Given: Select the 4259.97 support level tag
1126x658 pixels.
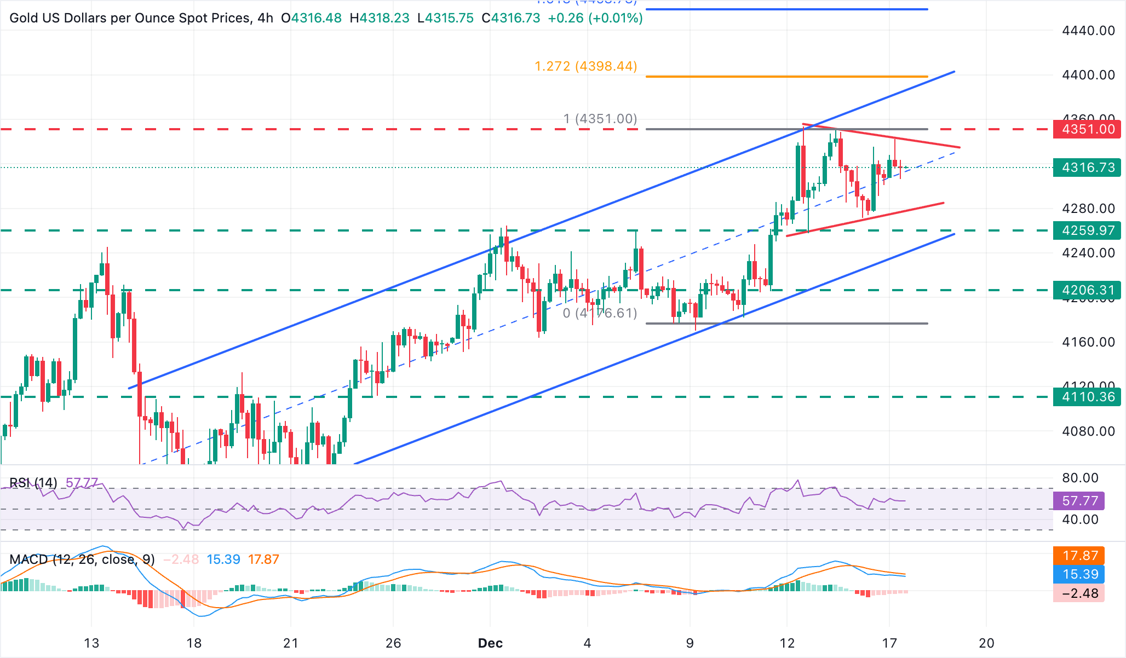Looking at the screenshot, I should [1086, 230].
